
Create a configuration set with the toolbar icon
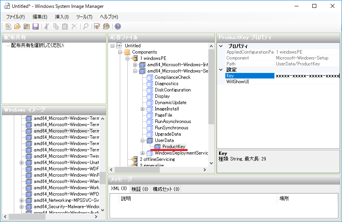[x=106, y=26]
